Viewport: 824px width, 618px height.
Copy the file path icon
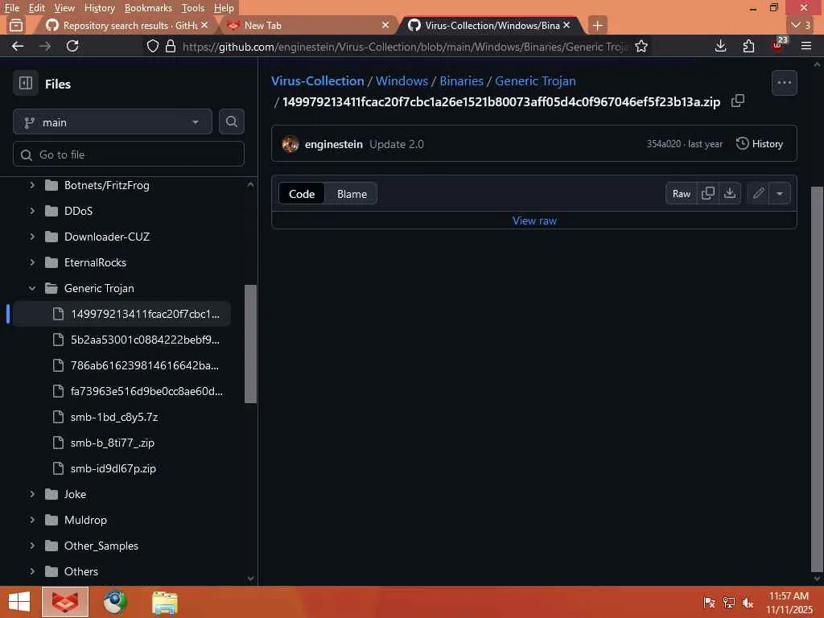(738, 101)
